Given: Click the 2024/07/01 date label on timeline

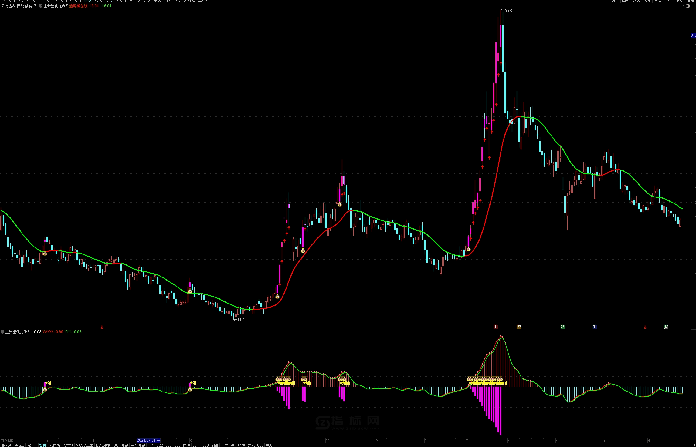Looking at the screenshot, I should [x=148, y=440].
